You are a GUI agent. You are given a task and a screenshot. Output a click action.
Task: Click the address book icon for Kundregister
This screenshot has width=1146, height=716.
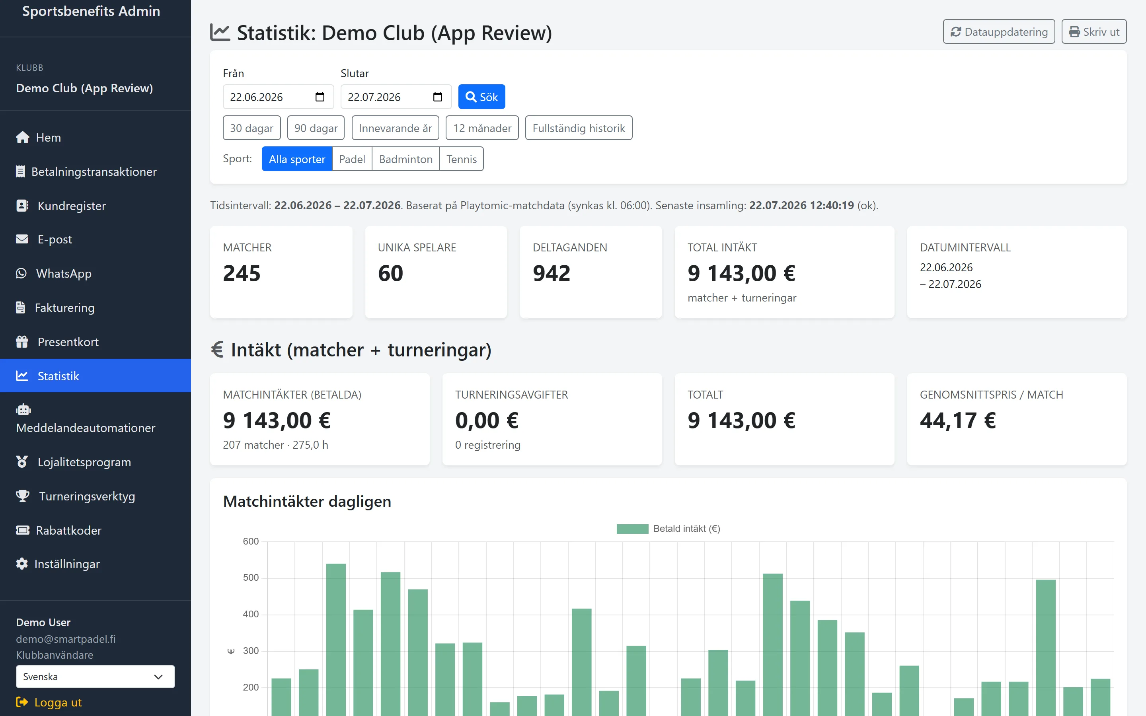click(x=22, y=206)
